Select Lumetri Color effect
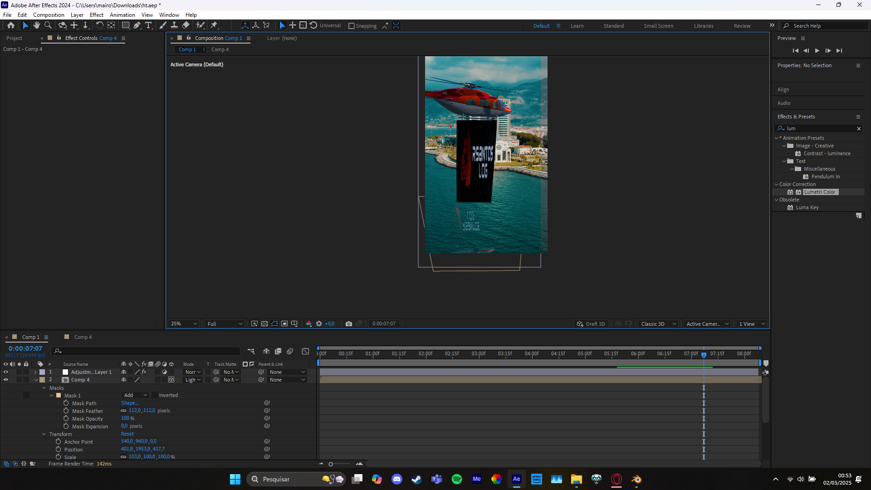Image resolution: width=871 pixels, height=490 pixels. point(820,192)
